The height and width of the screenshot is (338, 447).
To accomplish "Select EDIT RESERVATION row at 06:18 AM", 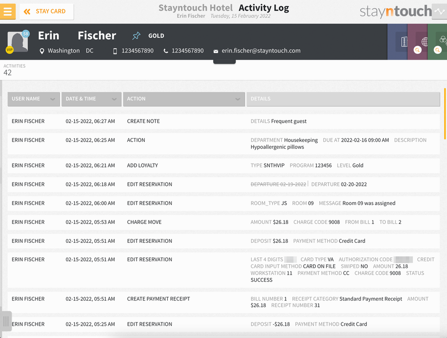I will tap(223, 185).
